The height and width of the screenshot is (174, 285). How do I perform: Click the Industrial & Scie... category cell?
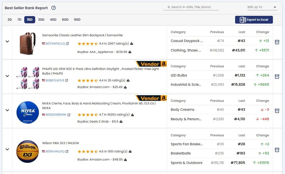(186, 85)
